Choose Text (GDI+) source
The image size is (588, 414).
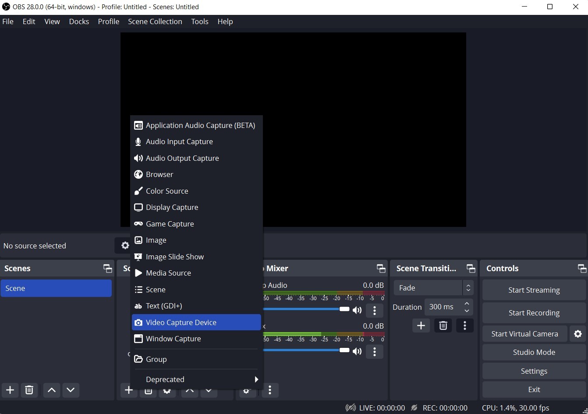(196, 306)
